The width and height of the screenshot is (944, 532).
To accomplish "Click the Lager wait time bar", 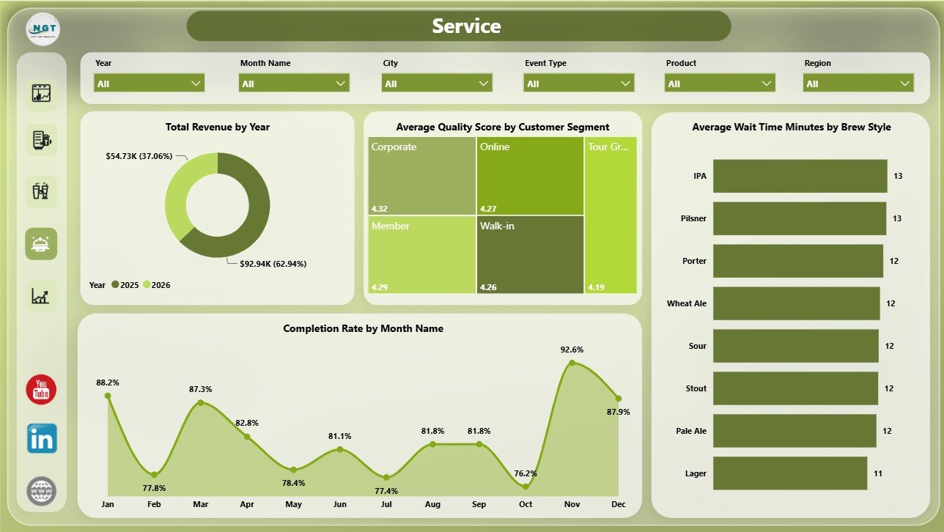I will tap(790, 473).
